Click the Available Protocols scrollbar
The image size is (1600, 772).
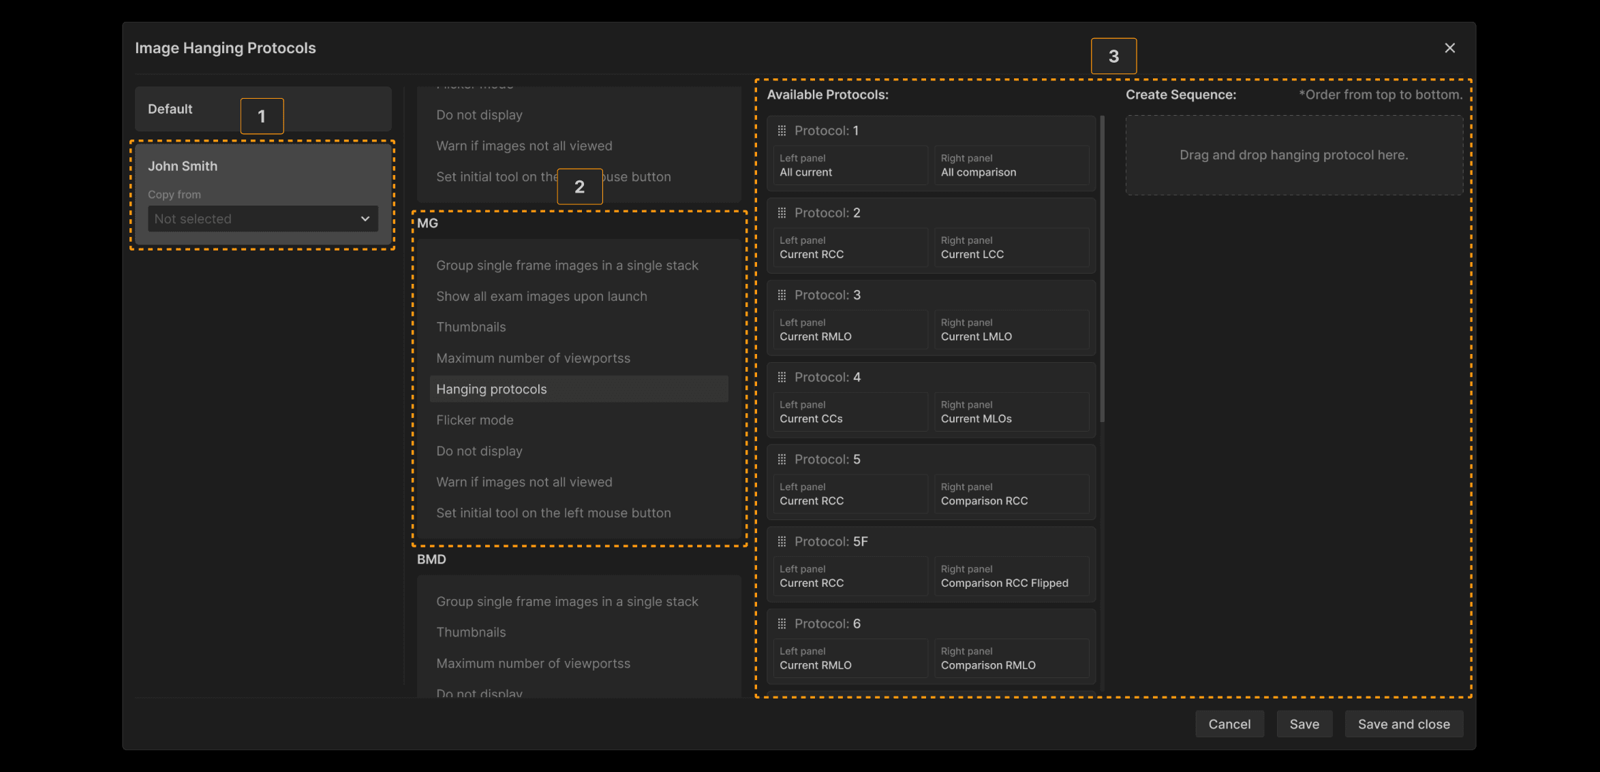click(1102, 269)
